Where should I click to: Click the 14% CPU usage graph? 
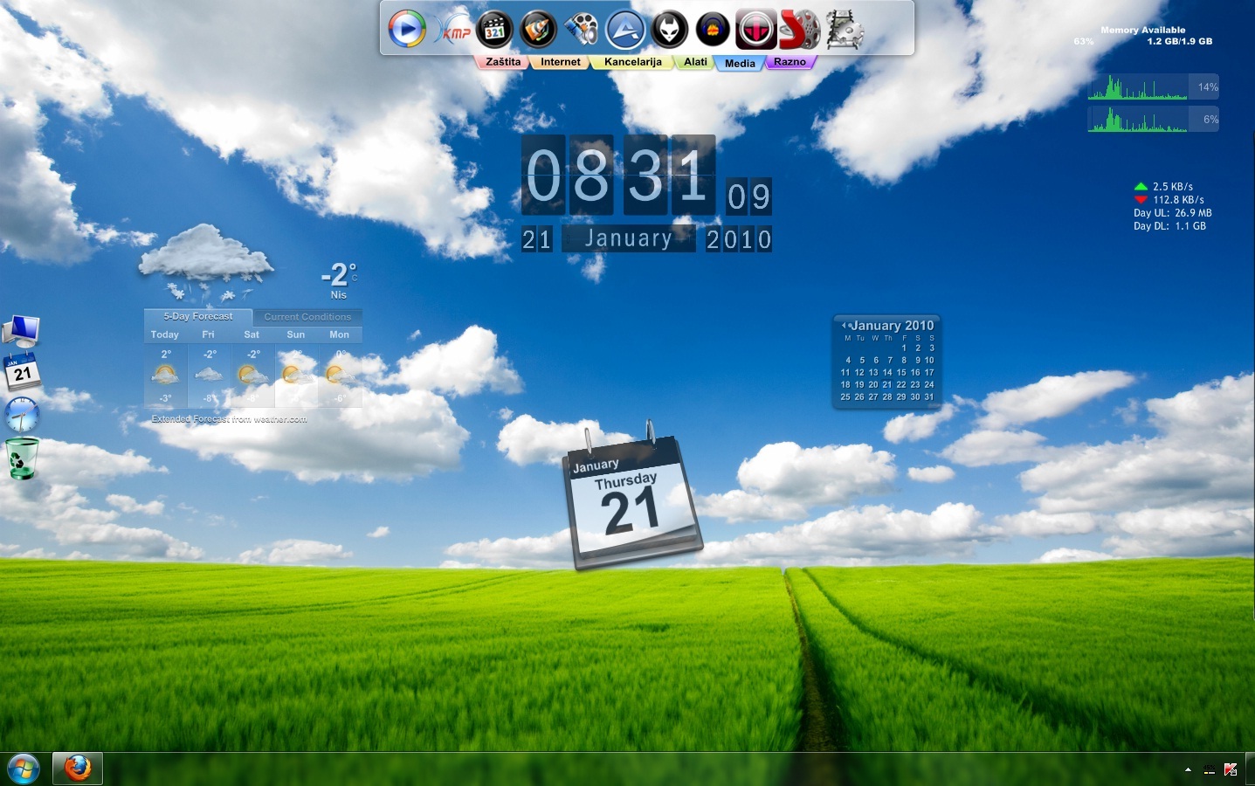(x=1153, y=87)
